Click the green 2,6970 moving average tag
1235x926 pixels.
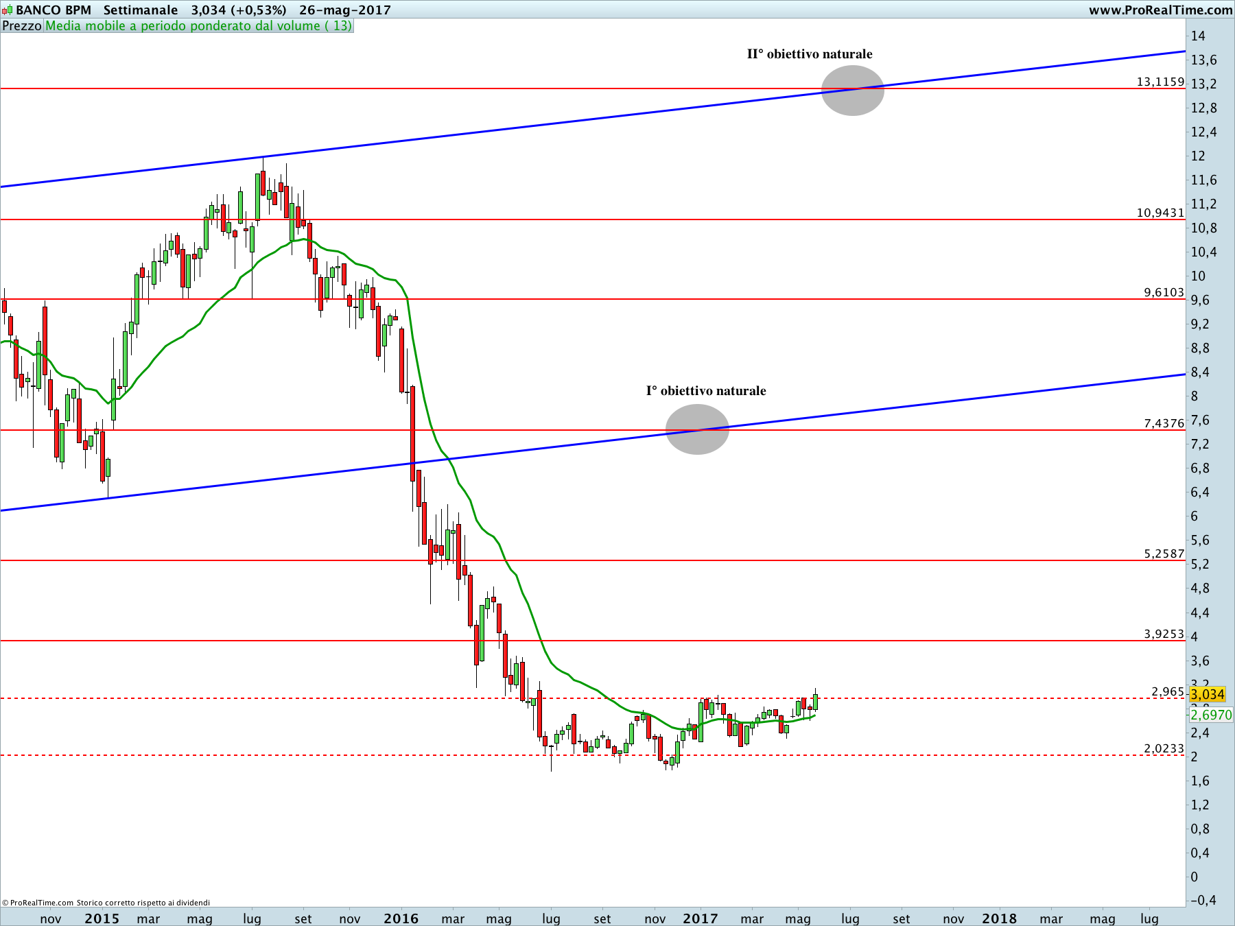tap(1211, 715)
